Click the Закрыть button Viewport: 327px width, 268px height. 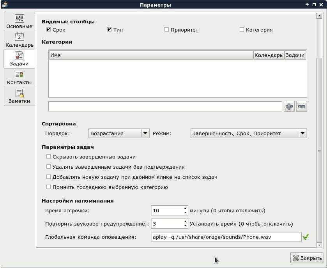pyautogui.click(x=307, y=258)
